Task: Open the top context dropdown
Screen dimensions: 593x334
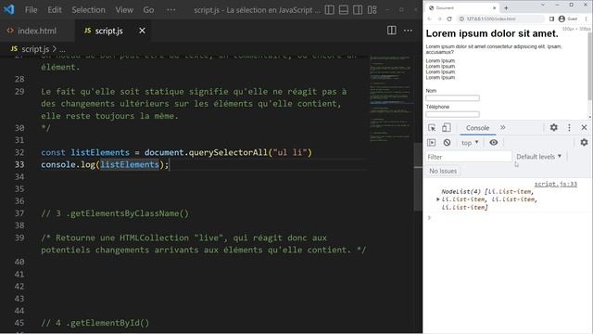Action: click(470, 143)
